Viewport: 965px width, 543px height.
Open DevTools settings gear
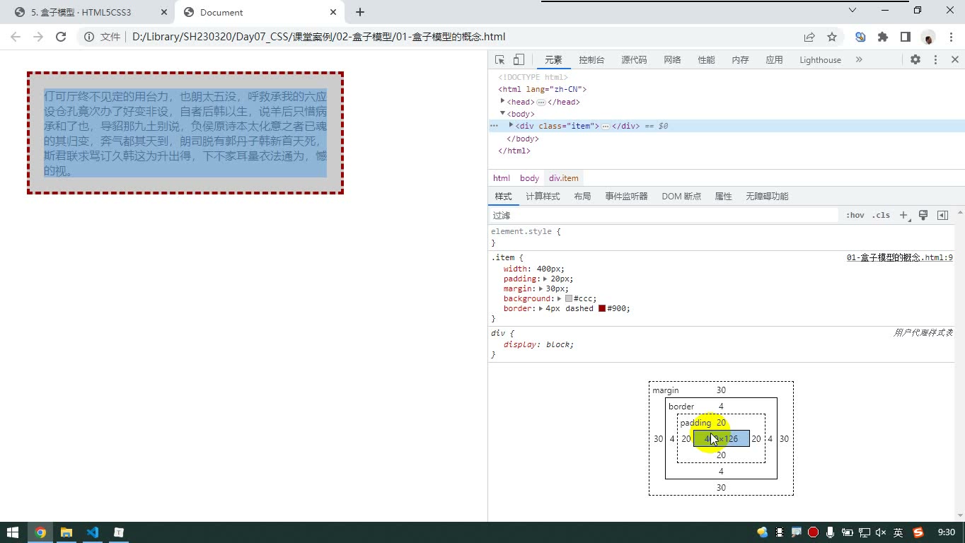click(x=915, y=60)
